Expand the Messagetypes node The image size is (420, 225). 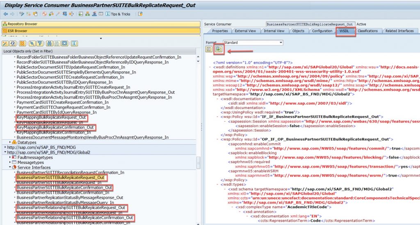(10, 162)
